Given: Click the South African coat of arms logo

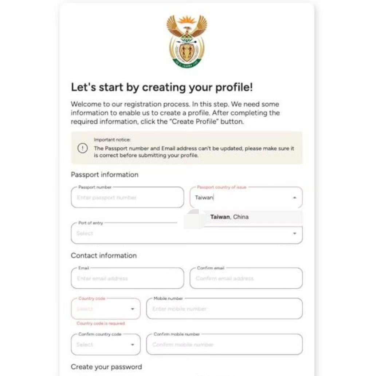Looking at the screenshot, I should [x=186, y=41].
